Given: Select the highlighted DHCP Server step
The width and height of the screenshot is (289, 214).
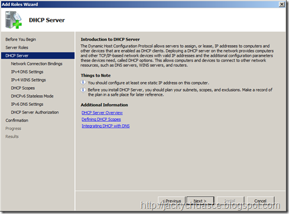Looking at the screenshot, I should click(38, 56).
